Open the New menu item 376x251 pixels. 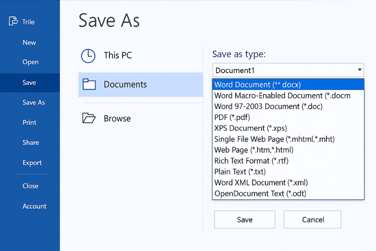pyautogui.click(x=29, y=42)
